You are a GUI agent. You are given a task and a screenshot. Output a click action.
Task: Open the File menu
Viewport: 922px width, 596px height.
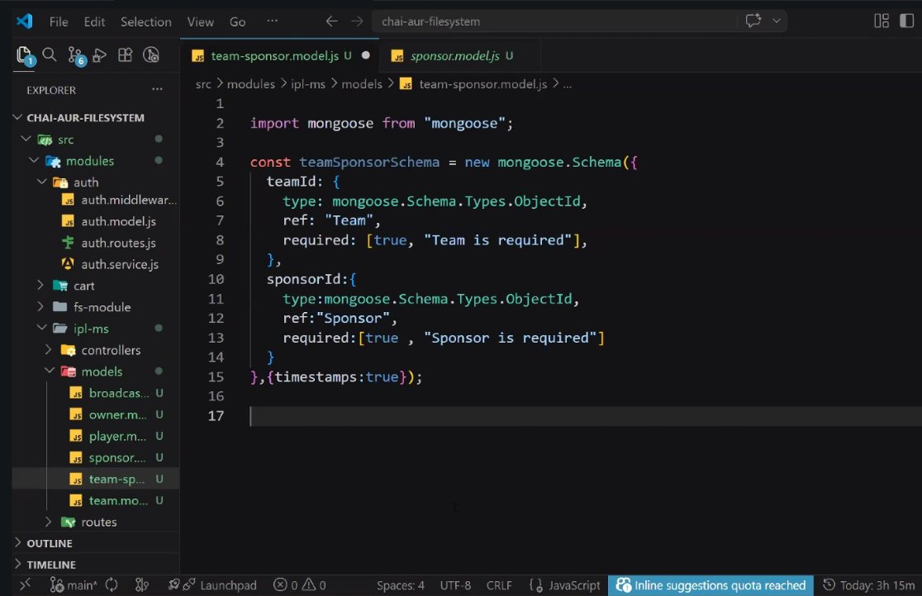59,21
